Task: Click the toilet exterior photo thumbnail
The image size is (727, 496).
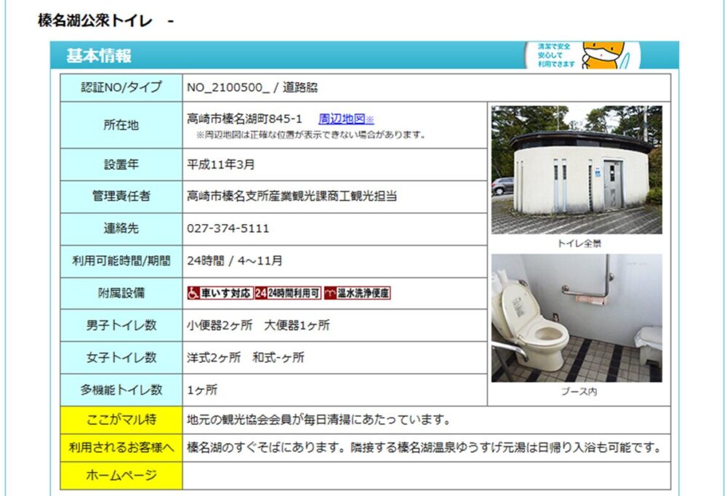Action: pyautogui.click(x=577, y=169)
